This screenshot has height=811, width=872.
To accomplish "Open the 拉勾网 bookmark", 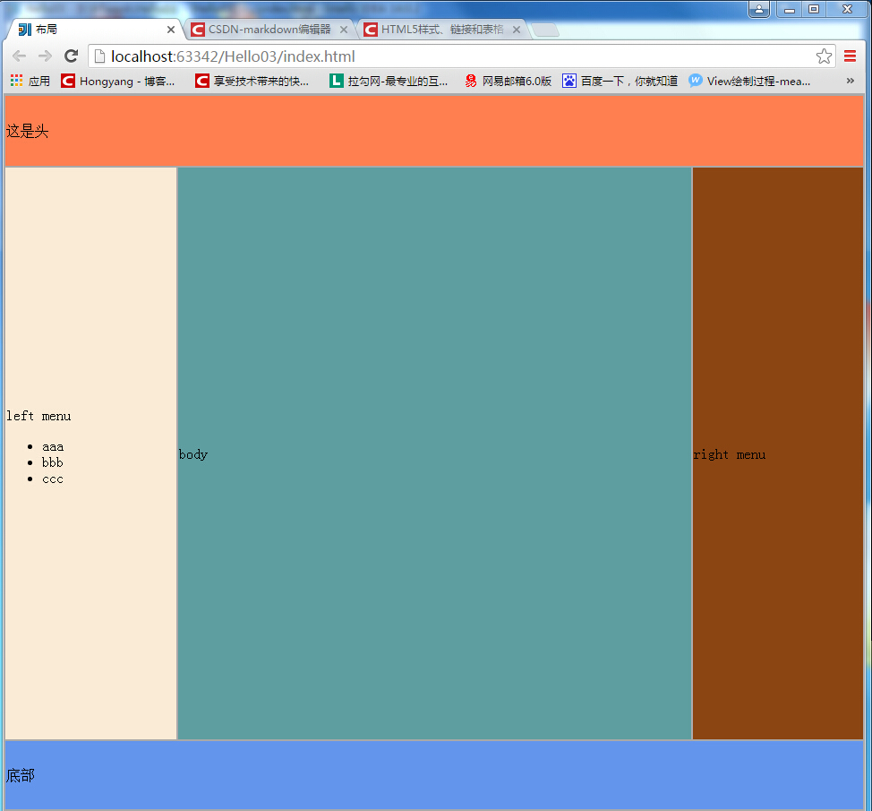I will tap(389, 82).
